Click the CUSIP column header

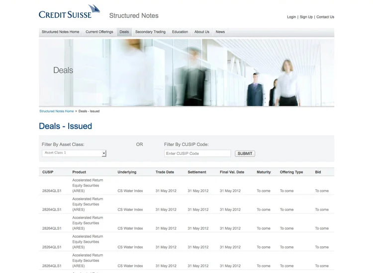pyautogui.click(x=48, y=172)
